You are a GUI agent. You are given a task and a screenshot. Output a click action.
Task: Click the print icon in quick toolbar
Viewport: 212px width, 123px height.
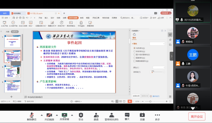[20, 18]
